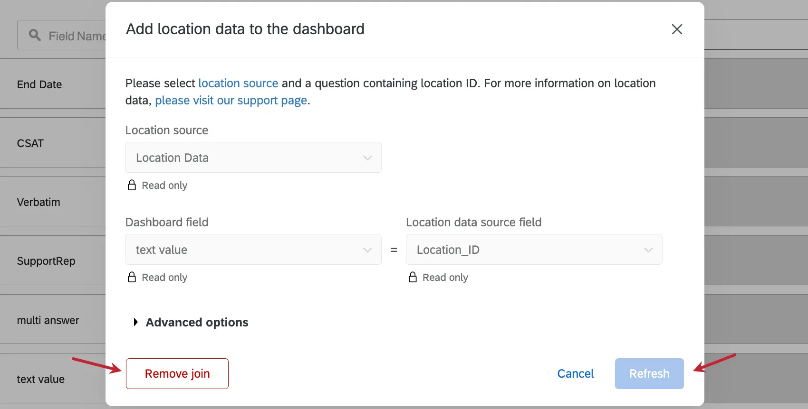Open the Location_ID source field dropdown
The height and width of the screenshot is (409, 808).
[534, 250]
